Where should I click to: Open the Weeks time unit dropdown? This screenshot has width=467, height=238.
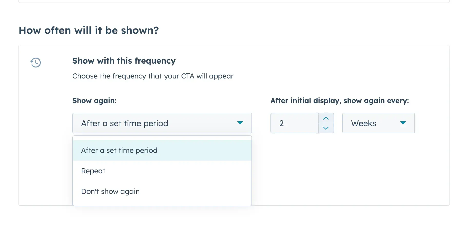[x=378, y=123]
